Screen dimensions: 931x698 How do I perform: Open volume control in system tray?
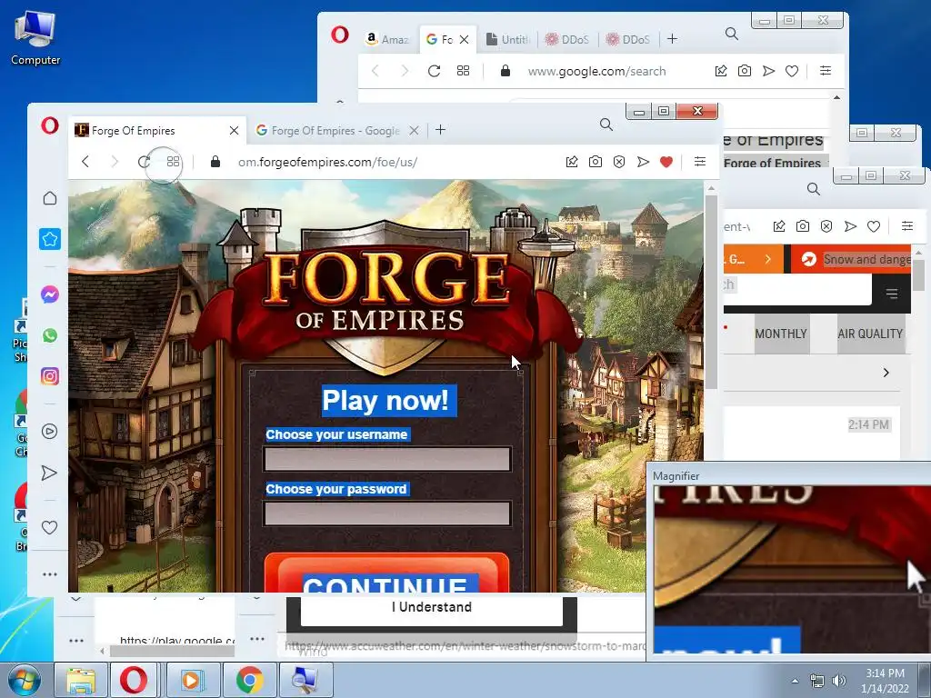click(839, 681)
